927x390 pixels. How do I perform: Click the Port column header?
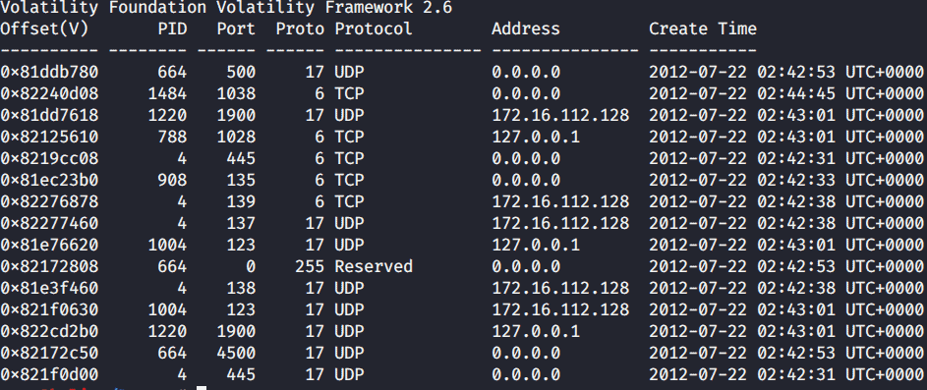point(236,28)
